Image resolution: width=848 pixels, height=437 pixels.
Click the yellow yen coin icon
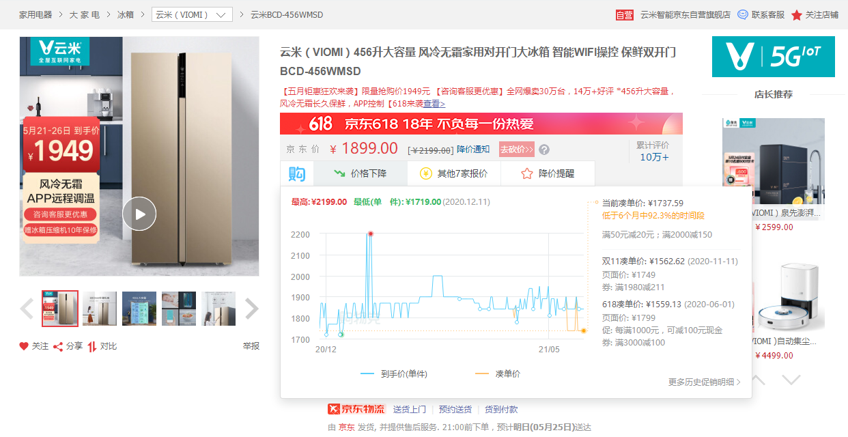[x=426, y=173]
